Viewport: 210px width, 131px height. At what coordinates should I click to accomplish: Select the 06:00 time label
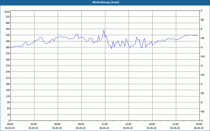click(x=58, y=124)
